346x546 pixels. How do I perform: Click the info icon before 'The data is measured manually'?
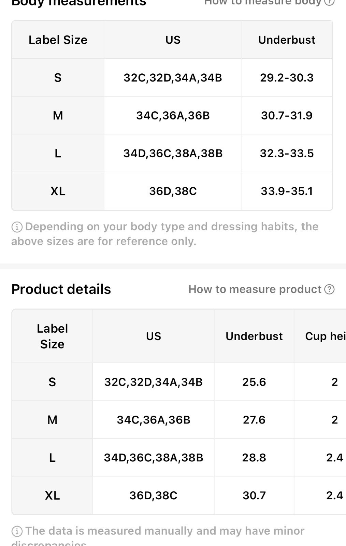[17, 531]
